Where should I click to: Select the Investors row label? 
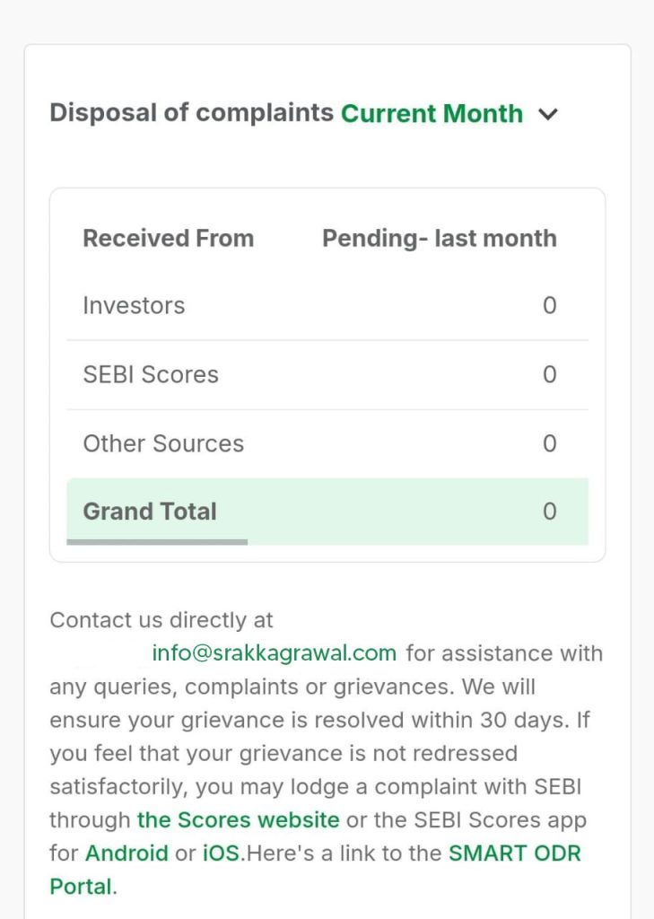click(134, 306)
